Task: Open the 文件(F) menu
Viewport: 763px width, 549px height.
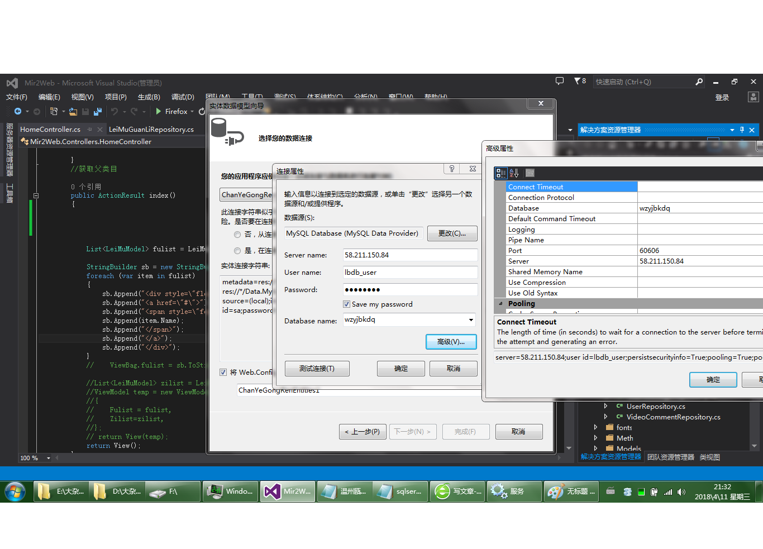Action: [x=16, y=97]
